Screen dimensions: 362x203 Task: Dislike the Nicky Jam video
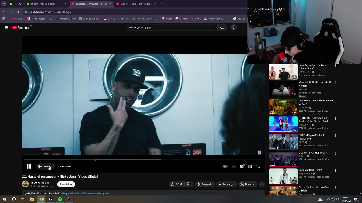point(189,184)
